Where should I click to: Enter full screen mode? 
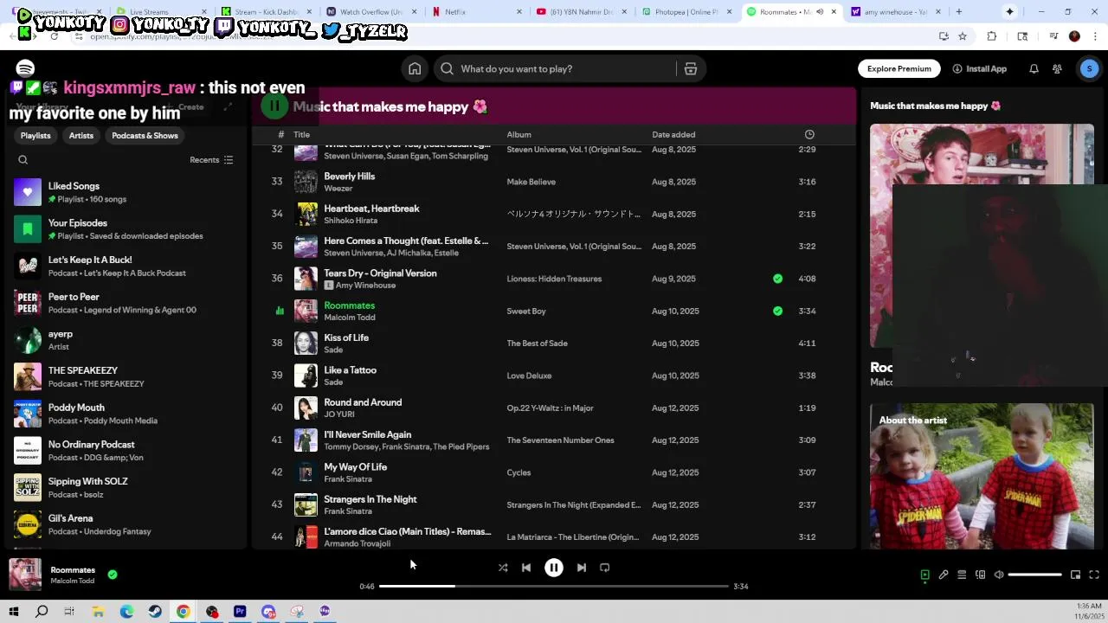(1094, 575)
